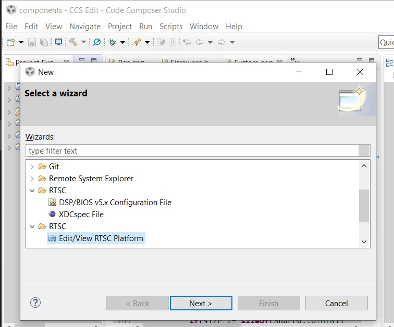Collapse the RTSC folder containing XDCspec File
The image size is (394, 327).
point(32,191)
